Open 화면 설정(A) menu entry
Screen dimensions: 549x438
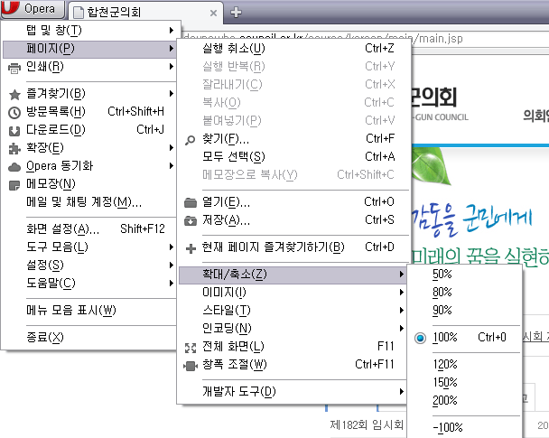click(89, 229)
